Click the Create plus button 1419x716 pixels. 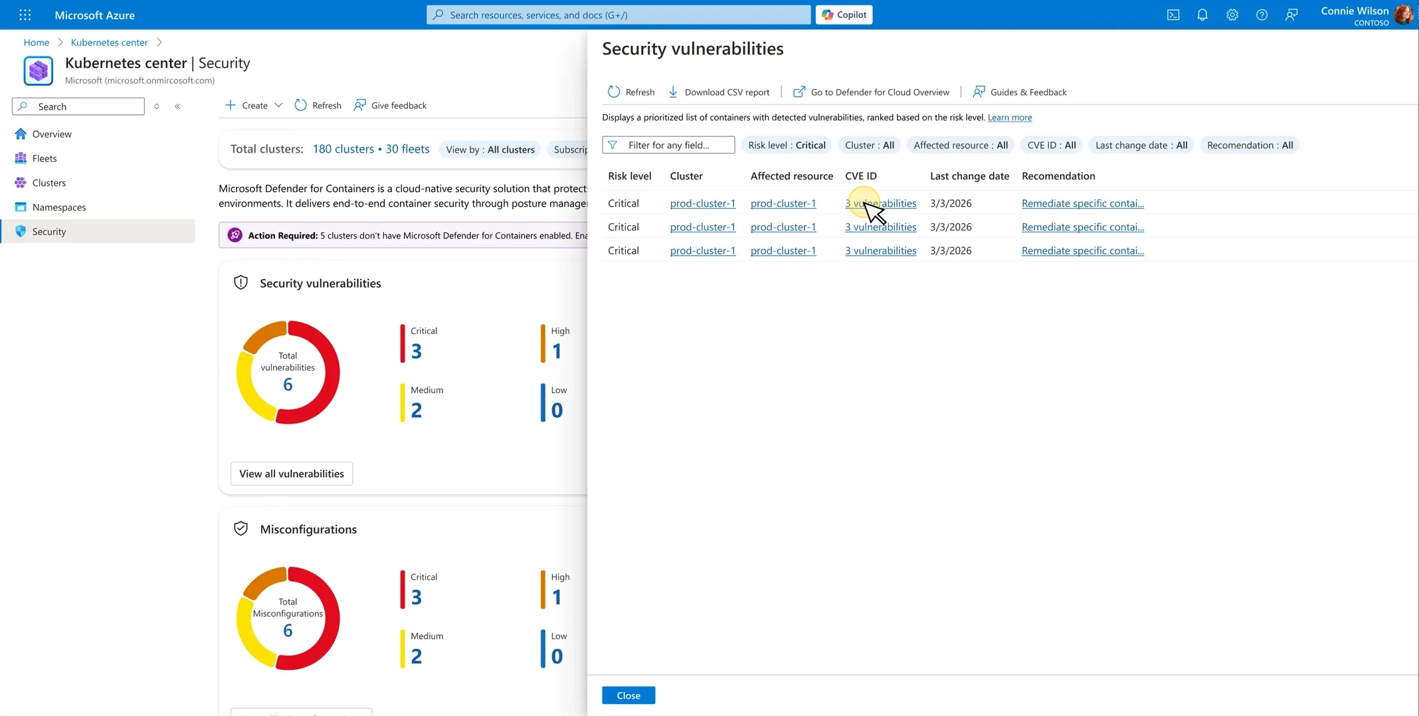click(x=246, y=105)
